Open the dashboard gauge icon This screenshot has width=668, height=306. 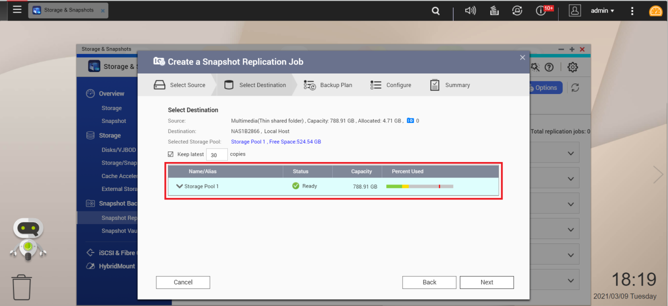pyautogui.click(x=656, y=10)
